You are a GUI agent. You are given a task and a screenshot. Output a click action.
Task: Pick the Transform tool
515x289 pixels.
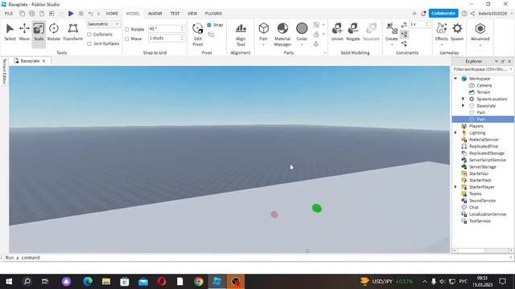click(x=73, y=32)
